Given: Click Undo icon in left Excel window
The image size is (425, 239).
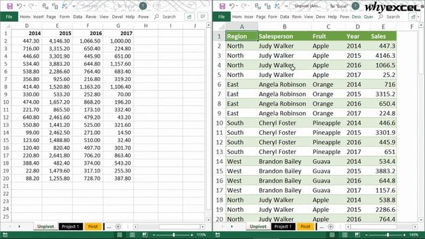Looking at the screenshot, I should coord(19,6).
